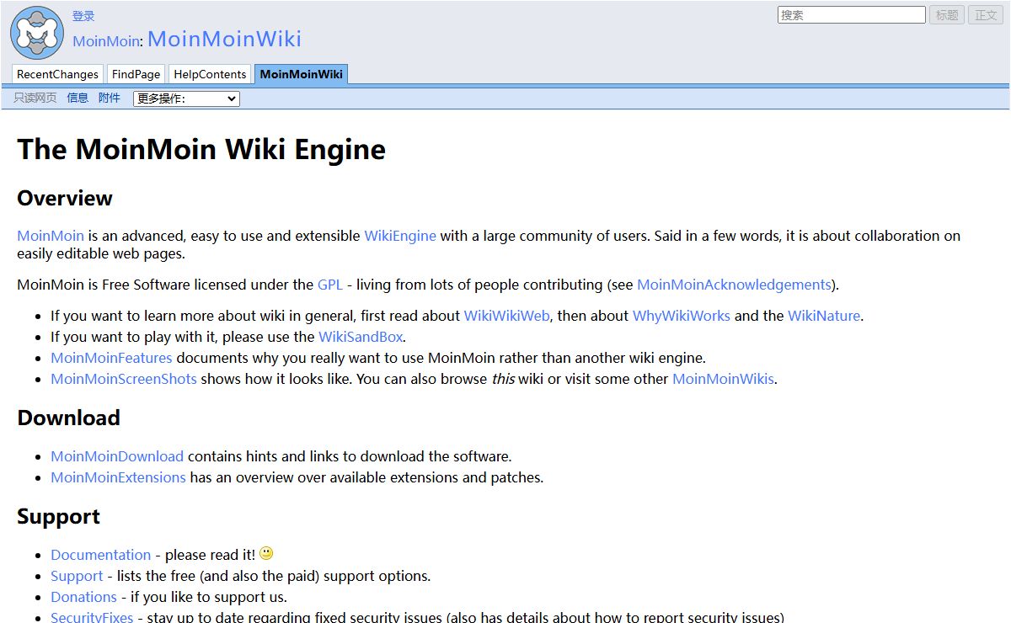
Task: Click the smiley face icon after Documentation
Action: (x=266, y=553)
